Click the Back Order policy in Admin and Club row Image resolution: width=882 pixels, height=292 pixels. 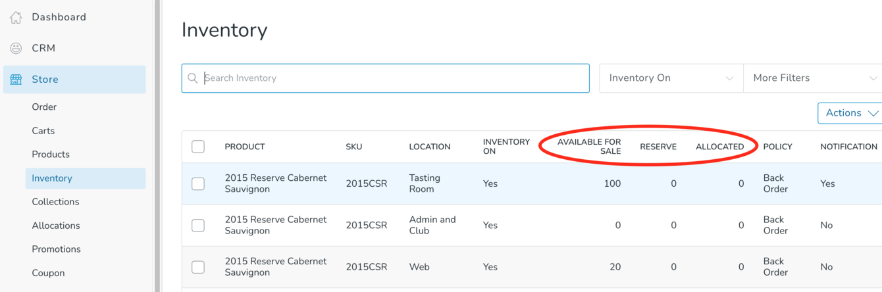[775, 226]
